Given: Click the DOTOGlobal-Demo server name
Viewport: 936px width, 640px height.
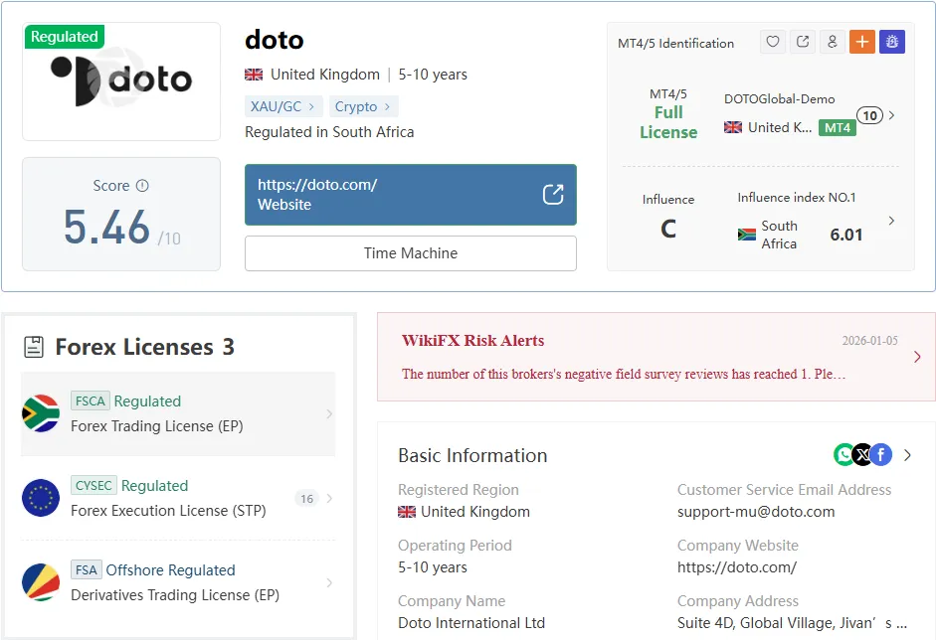Looking at the screenshot, I should coord(779,99).
